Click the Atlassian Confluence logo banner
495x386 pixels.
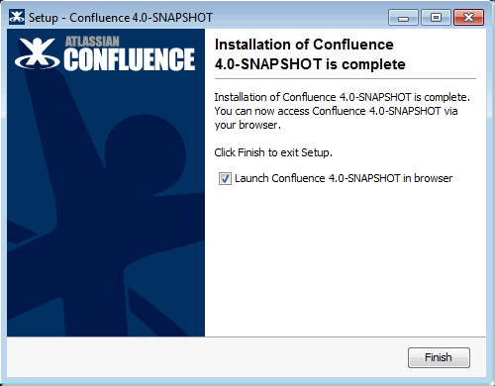105,54
